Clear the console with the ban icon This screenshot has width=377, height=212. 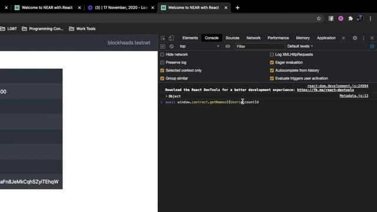coord(171,46)
